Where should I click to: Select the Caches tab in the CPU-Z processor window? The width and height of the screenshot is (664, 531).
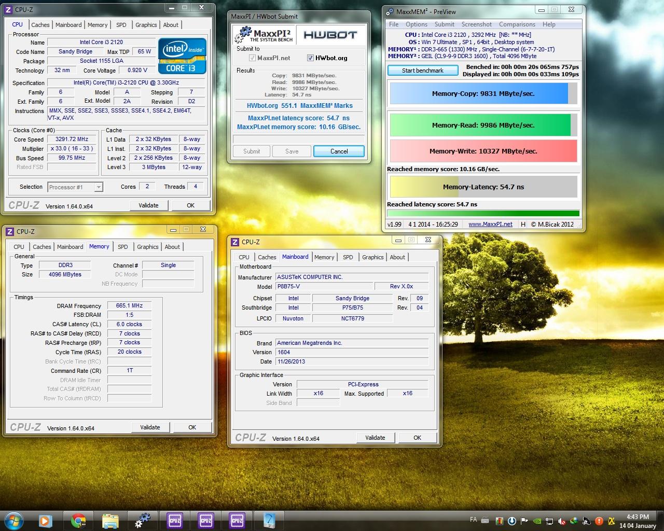40,25
